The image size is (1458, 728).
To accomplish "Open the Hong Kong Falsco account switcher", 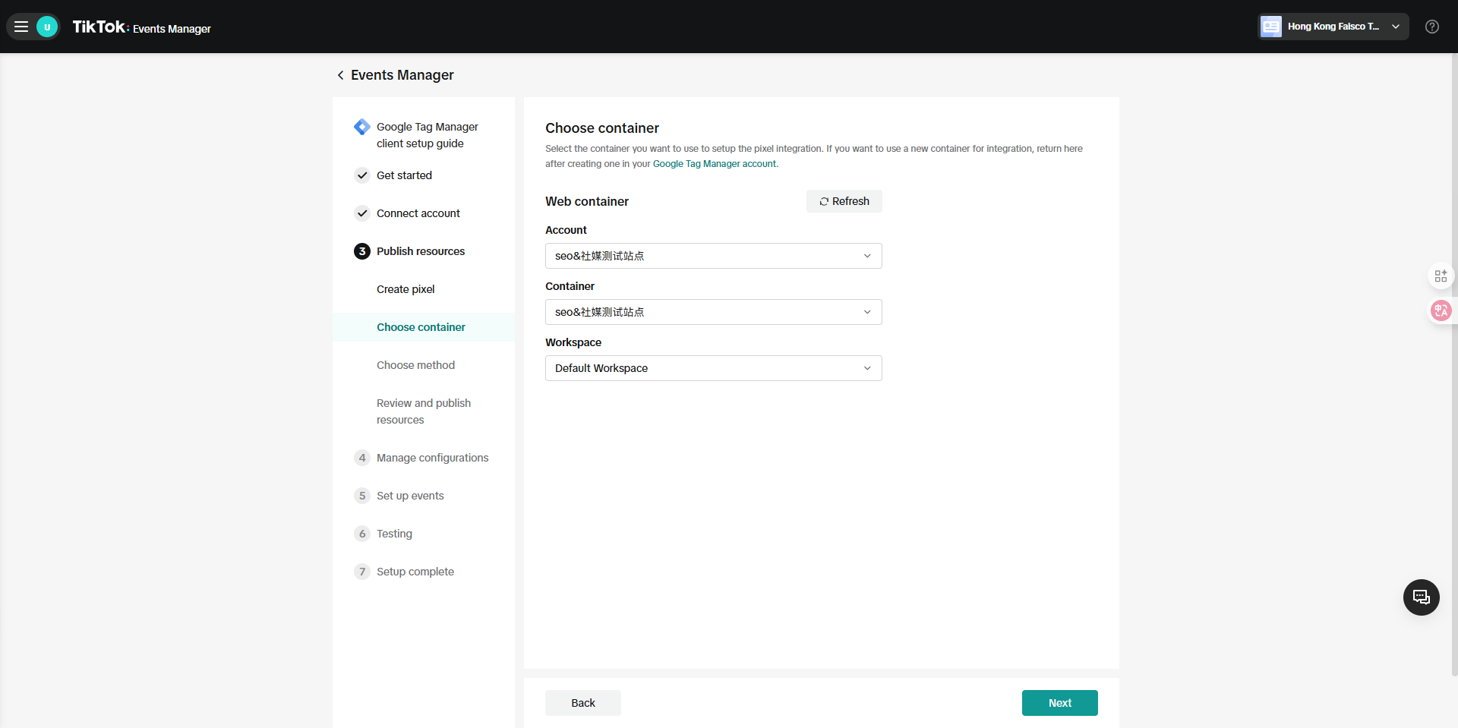I will 1333,27.
